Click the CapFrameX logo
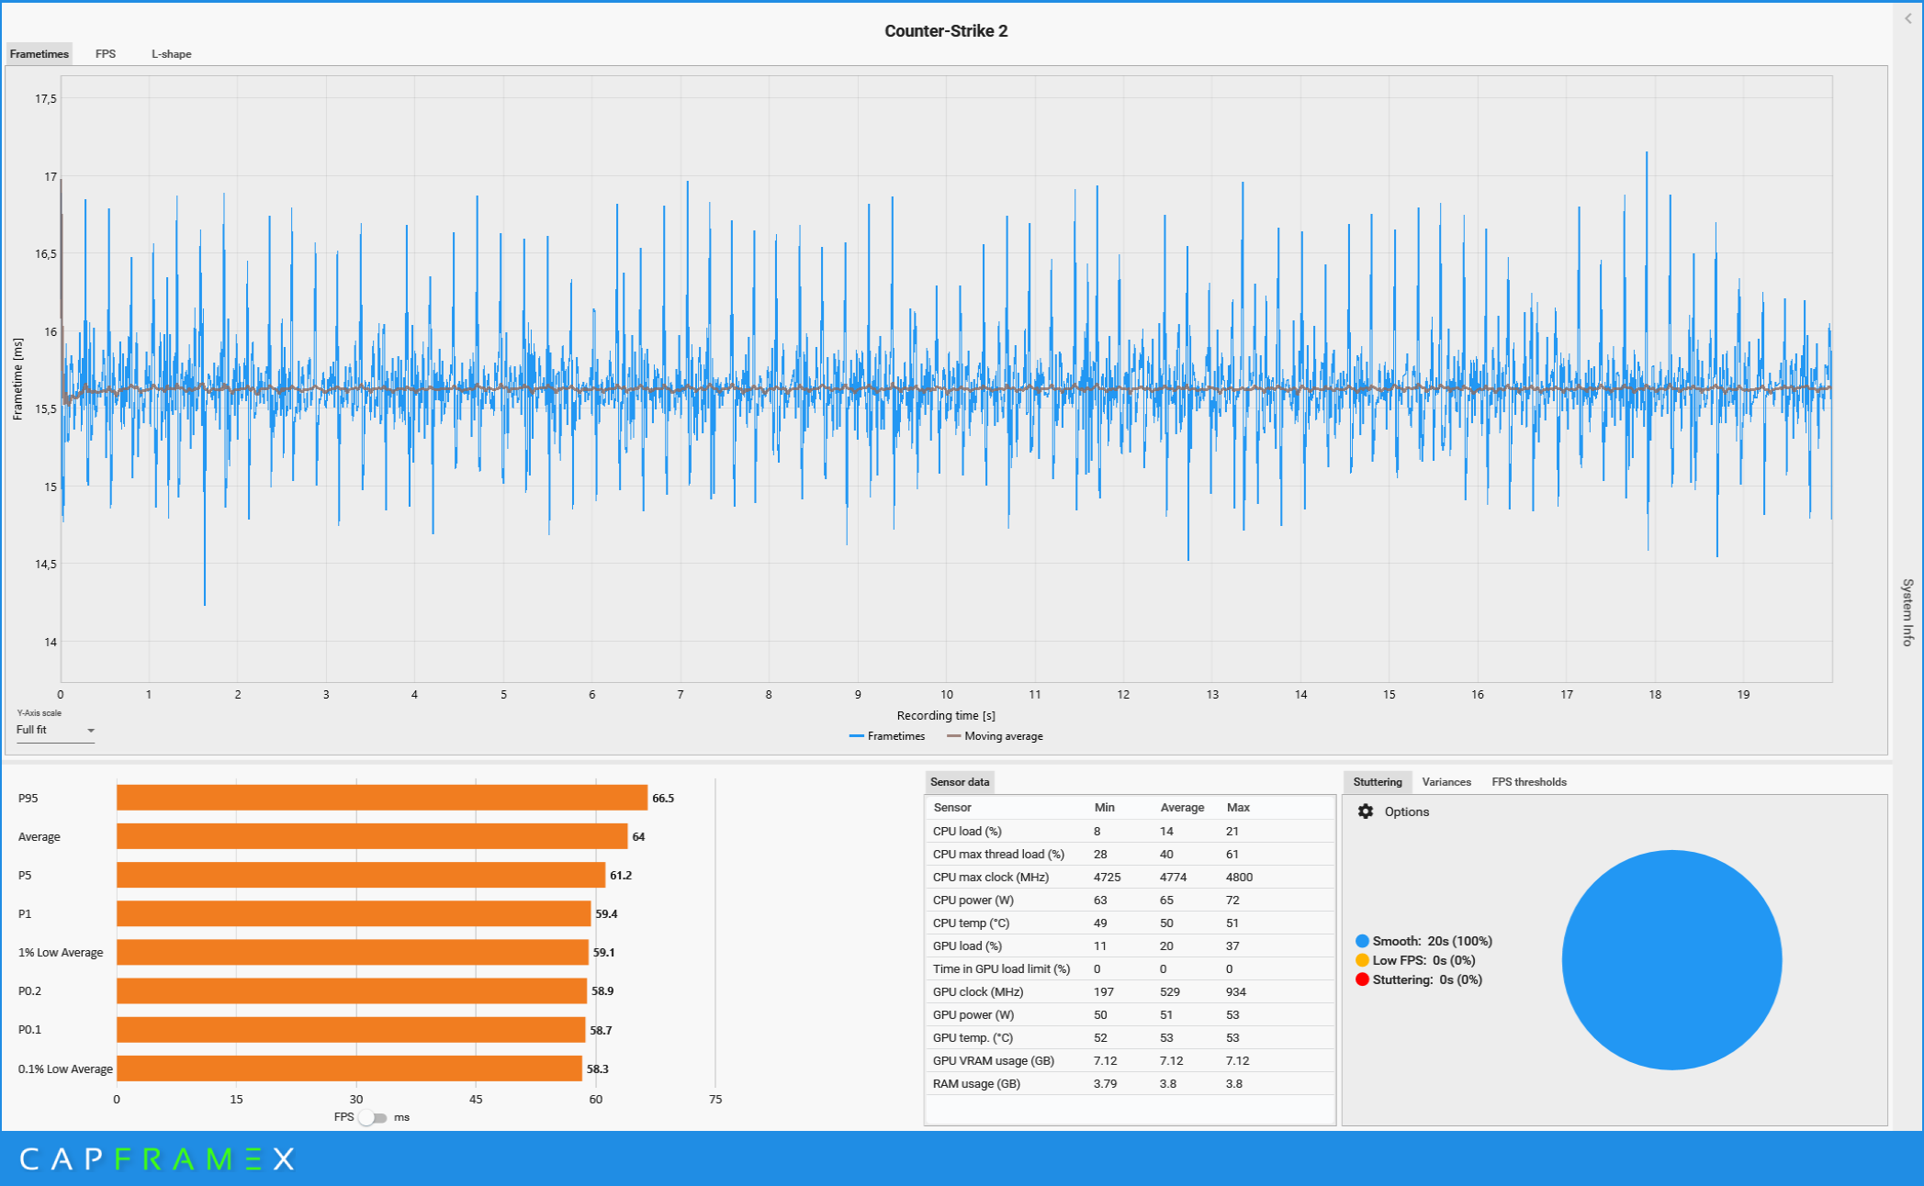The image size is (1924, 1186). tap(156, 1158)
